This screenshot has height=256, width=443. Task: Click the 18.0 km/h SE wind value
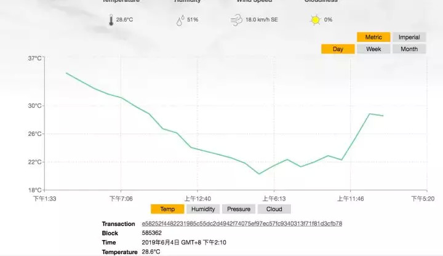point(261,20)
